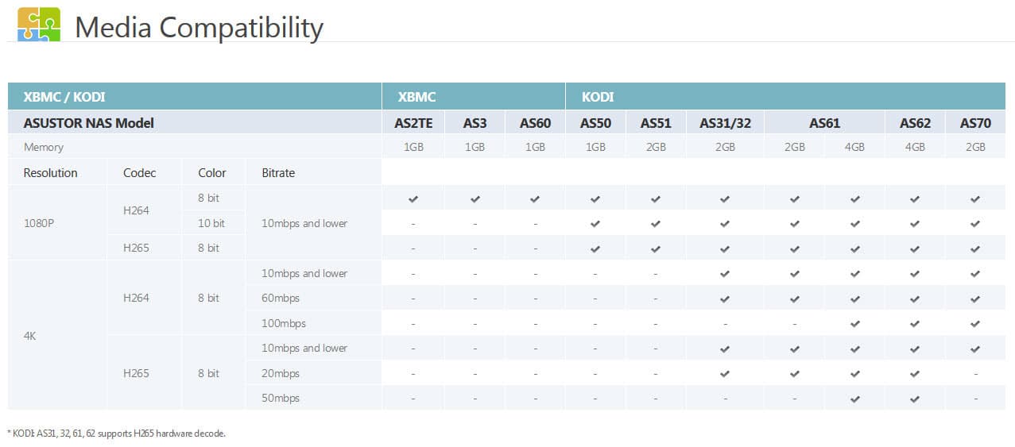Select the AS51 model column header

[x=656, y=123]
